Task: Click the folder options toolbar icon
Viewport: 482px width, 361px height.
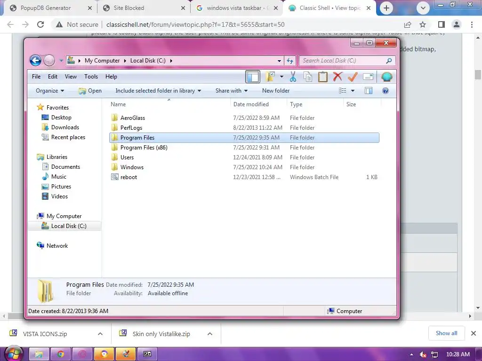Action: [x=270, y=77]
